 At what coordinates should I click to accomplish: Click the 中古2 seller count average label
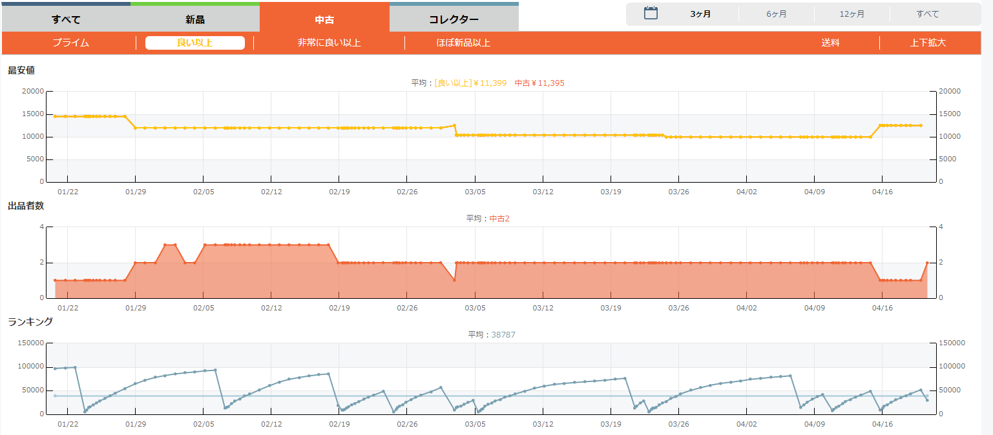[499, 219]
